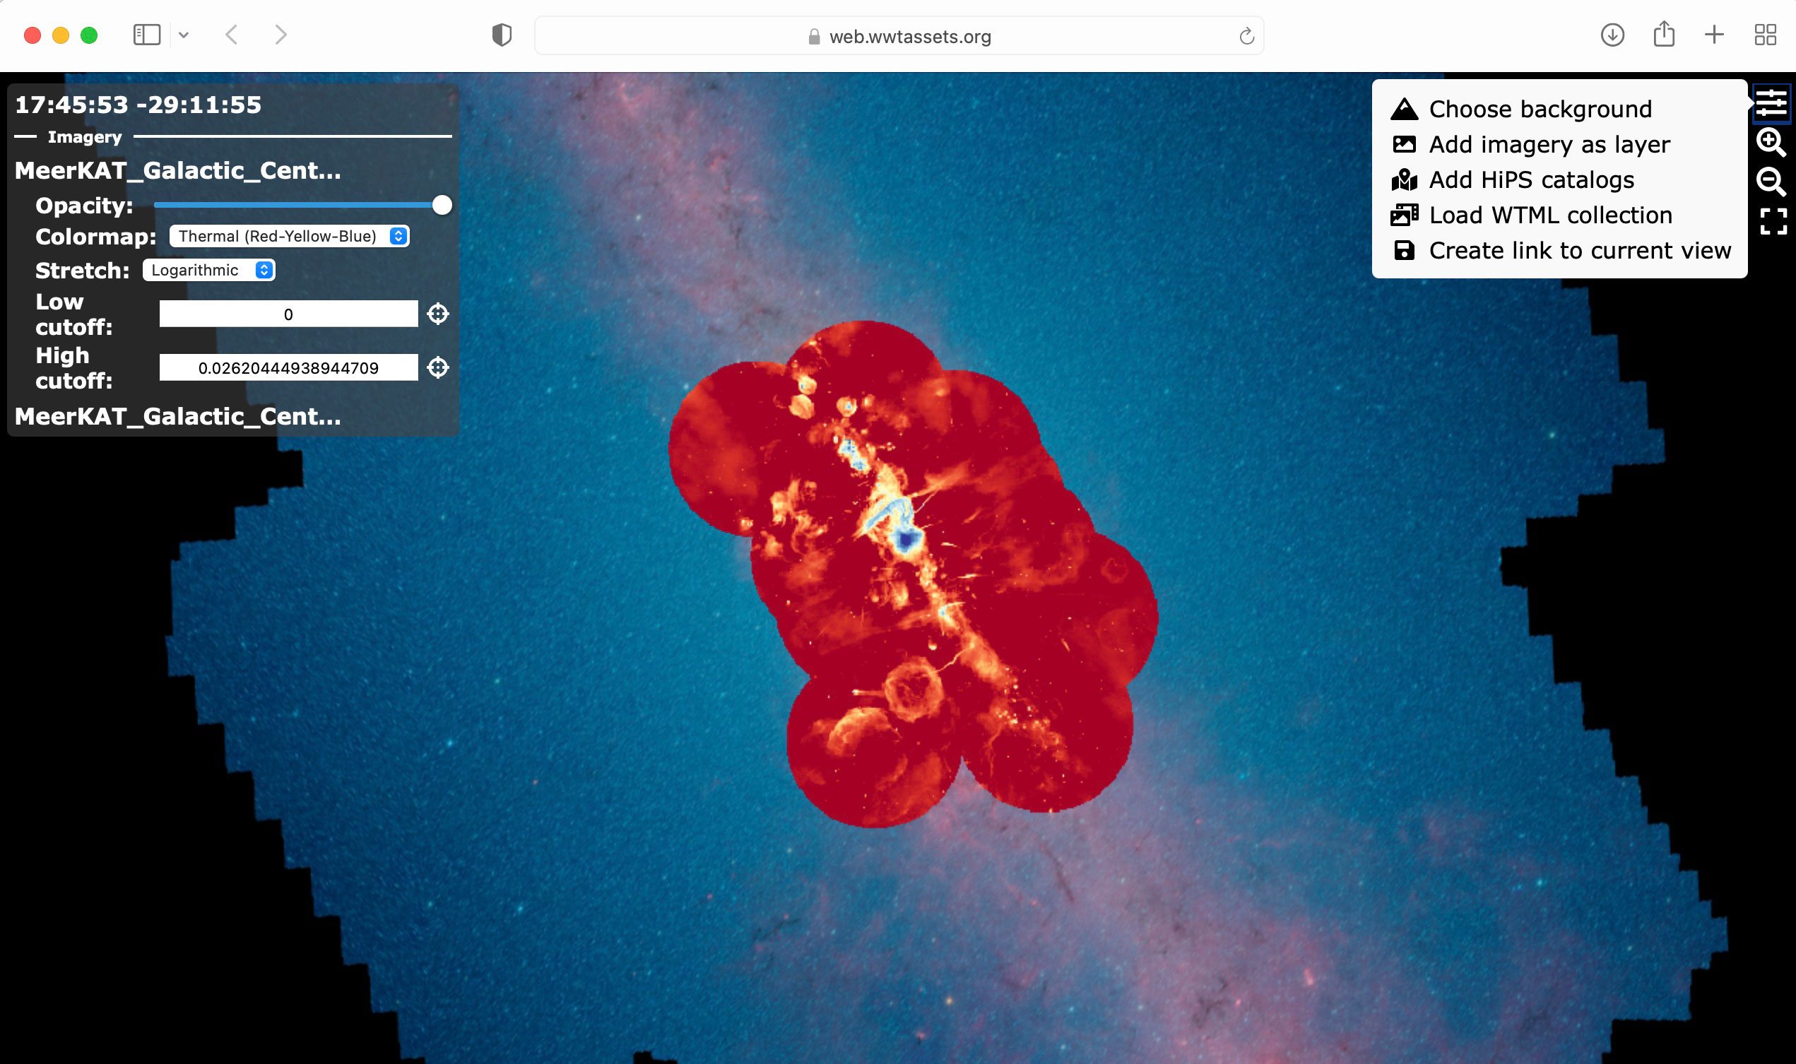1796x1064 pixels.
Task: Open the Colormap dropdown
Action: (x=290, y=237)
